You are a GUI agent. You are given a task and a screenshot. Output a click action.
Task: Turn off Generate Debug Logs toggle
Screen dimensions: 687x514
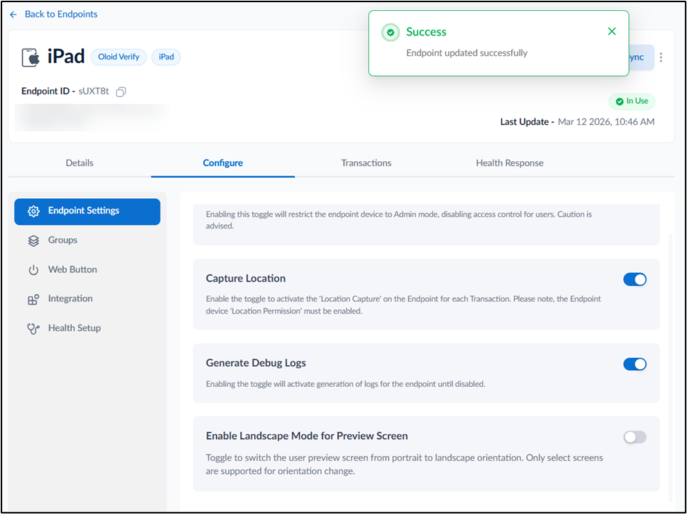635,364
